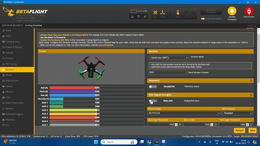Click the Wi-Fi icon in system tray

[x=223, y=142]
